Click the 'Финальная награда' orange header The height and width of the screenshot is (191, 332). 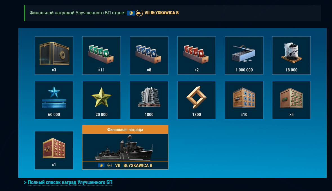(x=125, y=129)
